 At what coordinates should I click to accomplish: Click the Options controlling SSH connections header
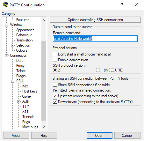click(x=95, y=20)
